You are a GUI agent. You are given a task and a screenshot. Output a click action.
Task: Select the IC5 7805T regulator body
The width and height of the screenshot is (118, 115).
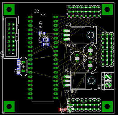(x=84, y=81)
